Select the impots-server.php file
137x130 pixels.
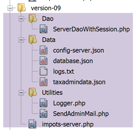[68, 124]
